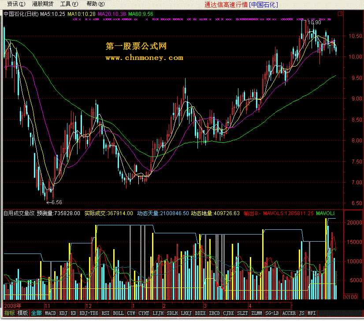Image resolution: width=364 pixels, height=321 pixels.
Task: Click the 动态地量:409726.63 readout
Action: pyautogui.click(x=215, y=213)
